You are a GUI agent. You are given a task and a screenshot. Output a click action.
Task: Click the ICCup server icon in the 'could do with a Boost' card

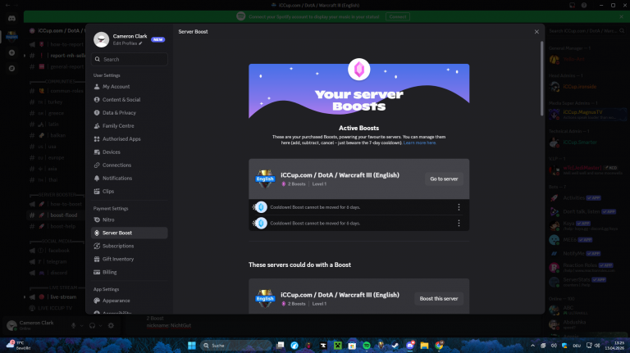265,298
